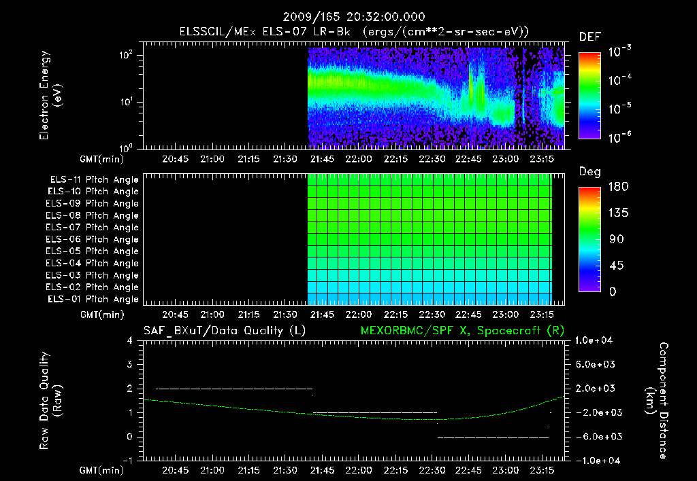Click 21:45 tick label under pitch angle panel
Viewport: 697px width, 481px height.
click(x=322, y=315)
